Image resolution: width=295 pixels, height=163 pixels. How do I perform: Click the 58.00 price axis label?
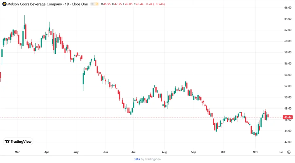click(288, 52)
